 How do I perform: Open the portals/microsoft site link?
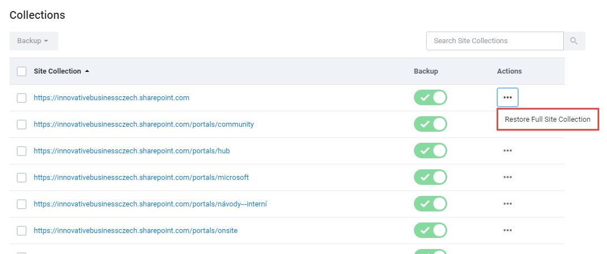[141, 177]
